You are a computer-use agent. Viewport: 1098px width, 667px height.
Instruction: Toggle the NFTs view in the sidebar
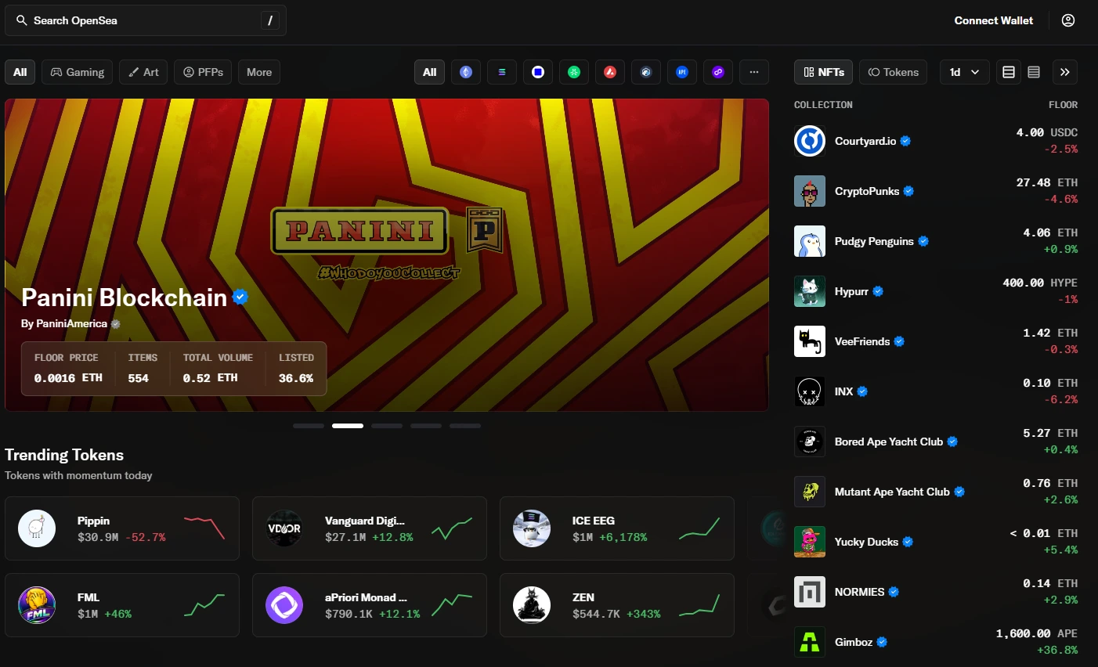pyautogui.click(x=822, y=71)
